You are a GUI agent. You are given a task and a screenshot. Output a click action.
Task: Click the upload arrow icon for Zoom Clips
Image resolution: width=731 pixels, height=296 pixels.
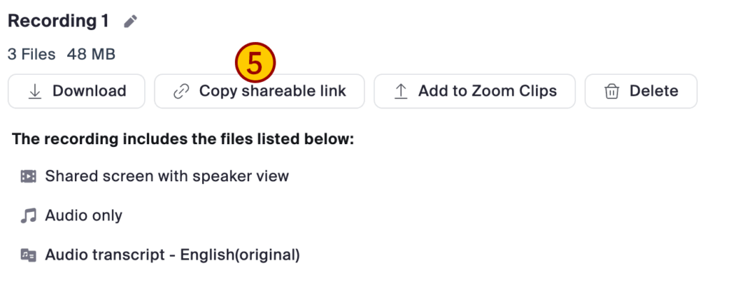[401, 91]
